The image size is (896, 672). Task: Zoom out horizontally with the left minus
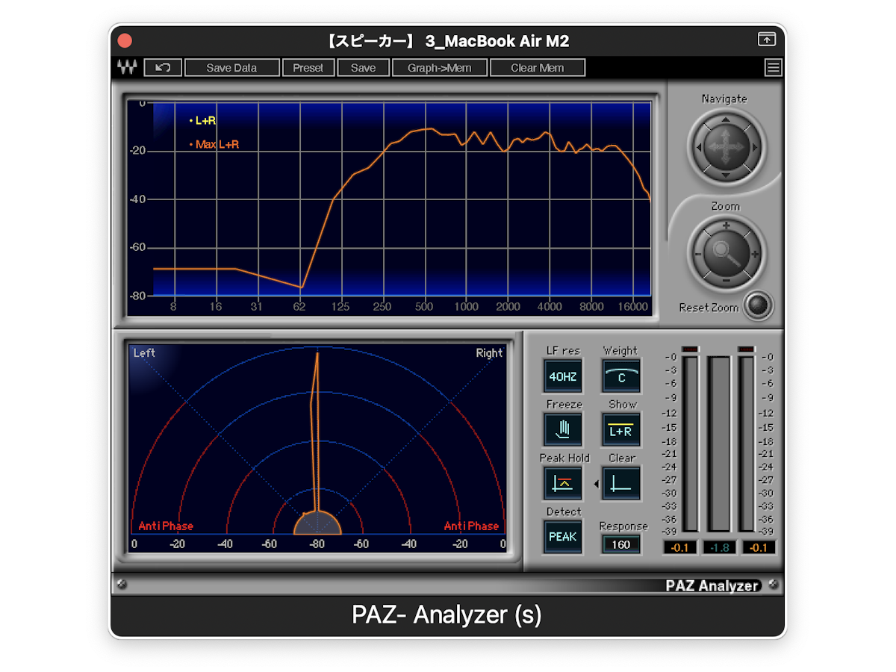(697, 254)
